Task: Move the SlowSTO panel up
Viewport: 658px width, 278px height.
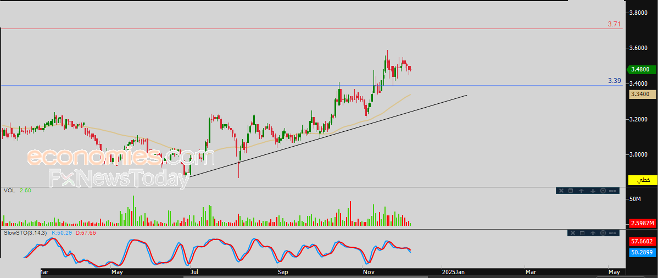Action: (x=593, y=233)
